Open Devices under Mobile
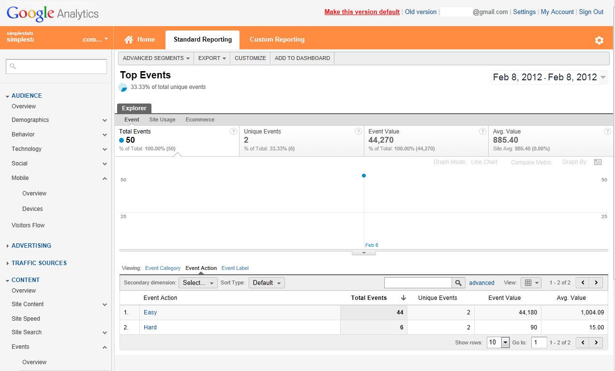Screen dimensions: 615x371 click(32, 209)
